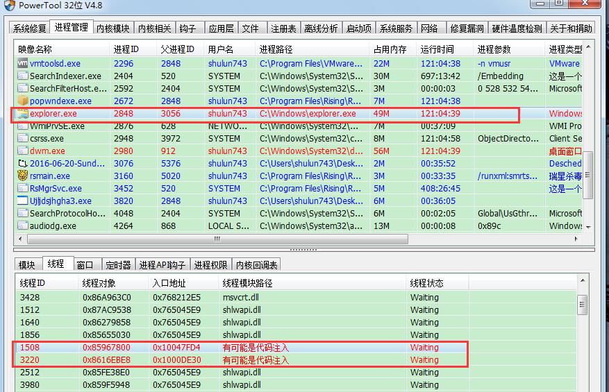Click the Ujljdsjhgha3.exe window icon
The width and height of the screenshot is (609, 392).
pos(22,201)
